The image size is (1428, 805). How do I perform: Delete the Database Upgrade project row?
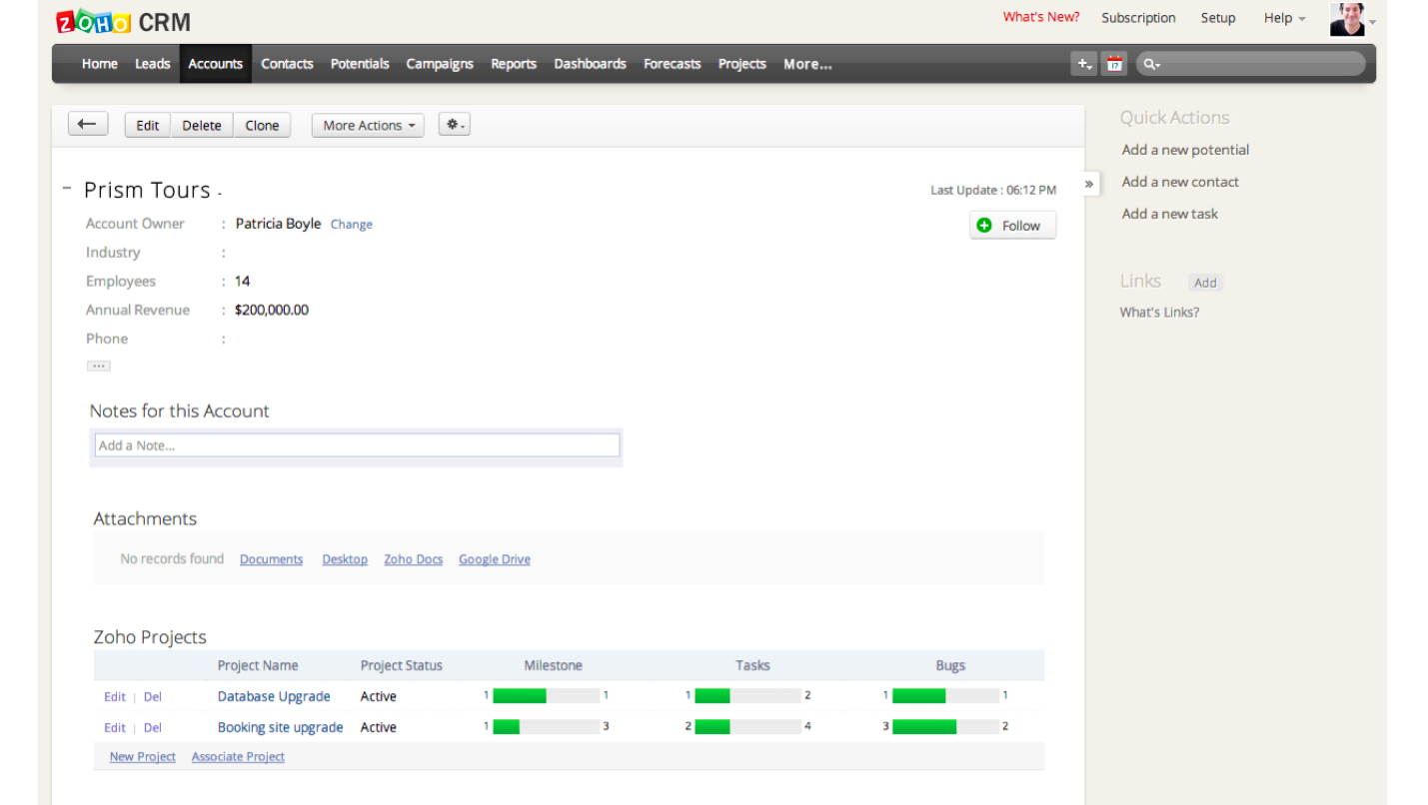(152, 697)
